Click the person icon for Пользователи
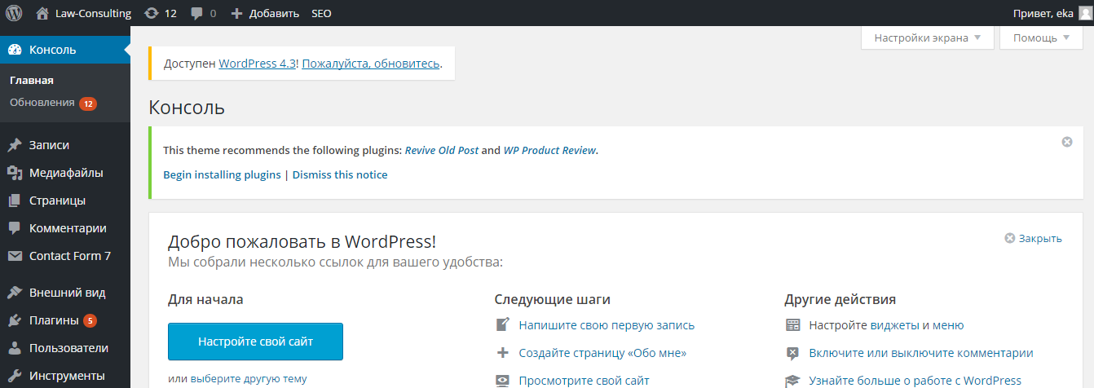1094x388 pixels. [15, 348]
